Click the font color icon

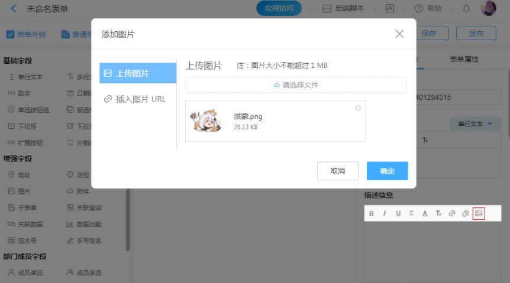pyautogui.click(x=425, y=213)
